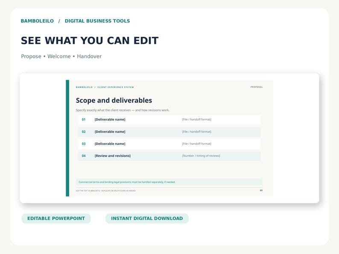Image resolution: width=339 pixels, height=254 pixels.
Task: Open the DIGITAL BUSINESS TOOLS breadcrumb
Action: click(x=97, y=21)
